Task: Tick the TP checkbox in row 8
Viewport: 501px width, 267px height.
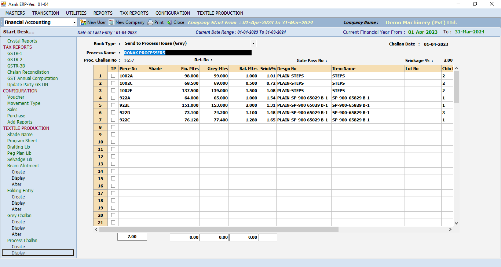Action: tap(113, 127)
